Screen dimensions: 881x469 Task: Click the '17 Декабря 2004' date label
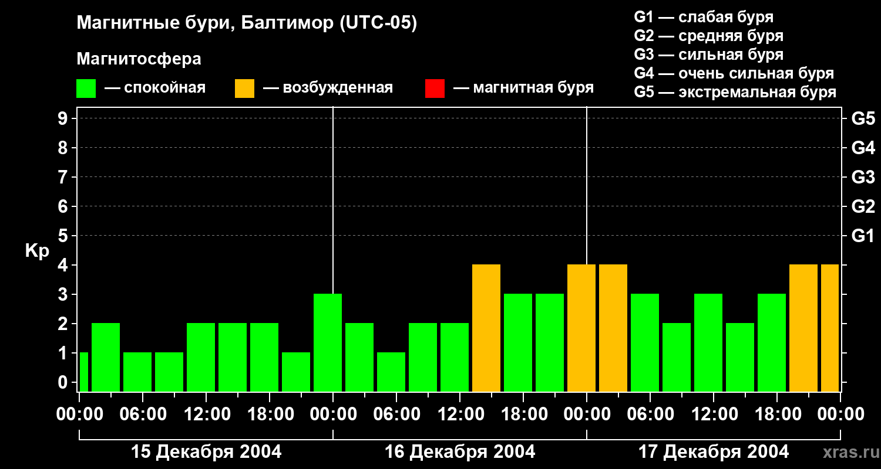(714, 452)
